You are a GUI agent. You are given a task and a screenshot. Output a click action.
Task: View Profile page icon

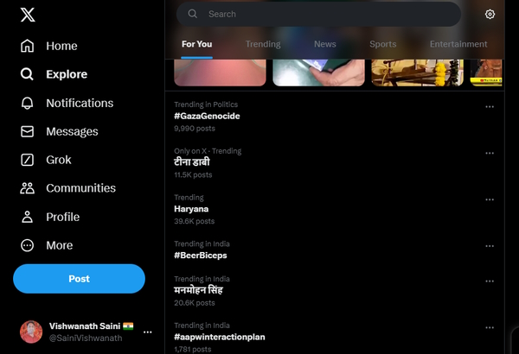pyautogui.click(x=28, y=217)
